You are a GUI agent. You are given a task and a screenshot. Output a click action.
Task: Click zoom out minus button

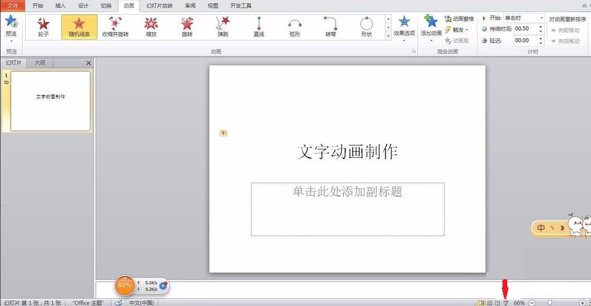(x=532, y=302)
